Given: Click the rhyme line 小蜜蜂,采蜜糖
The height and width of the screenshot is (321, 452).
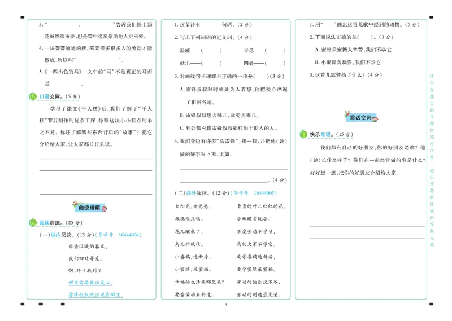Looking at the screenshot, I should tap(193, 270).
